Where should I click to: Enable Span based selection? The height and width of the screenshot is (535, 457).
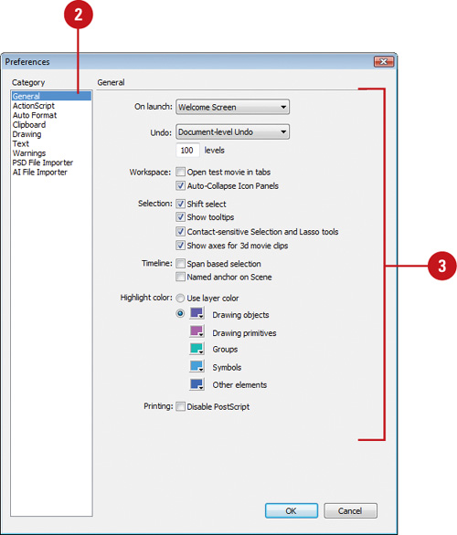click(x=180, y=264)
